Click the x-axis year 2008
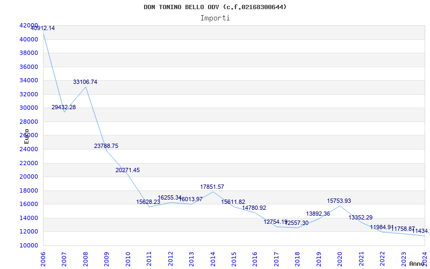Viewport: 430px width, 269px height. tap(85, 259)
